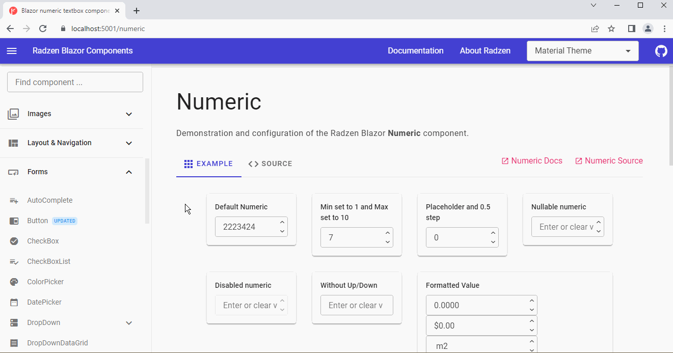Screen dimensions: 673x353
Task: Share this page via browser icon
Action: [x=595, y=29]
